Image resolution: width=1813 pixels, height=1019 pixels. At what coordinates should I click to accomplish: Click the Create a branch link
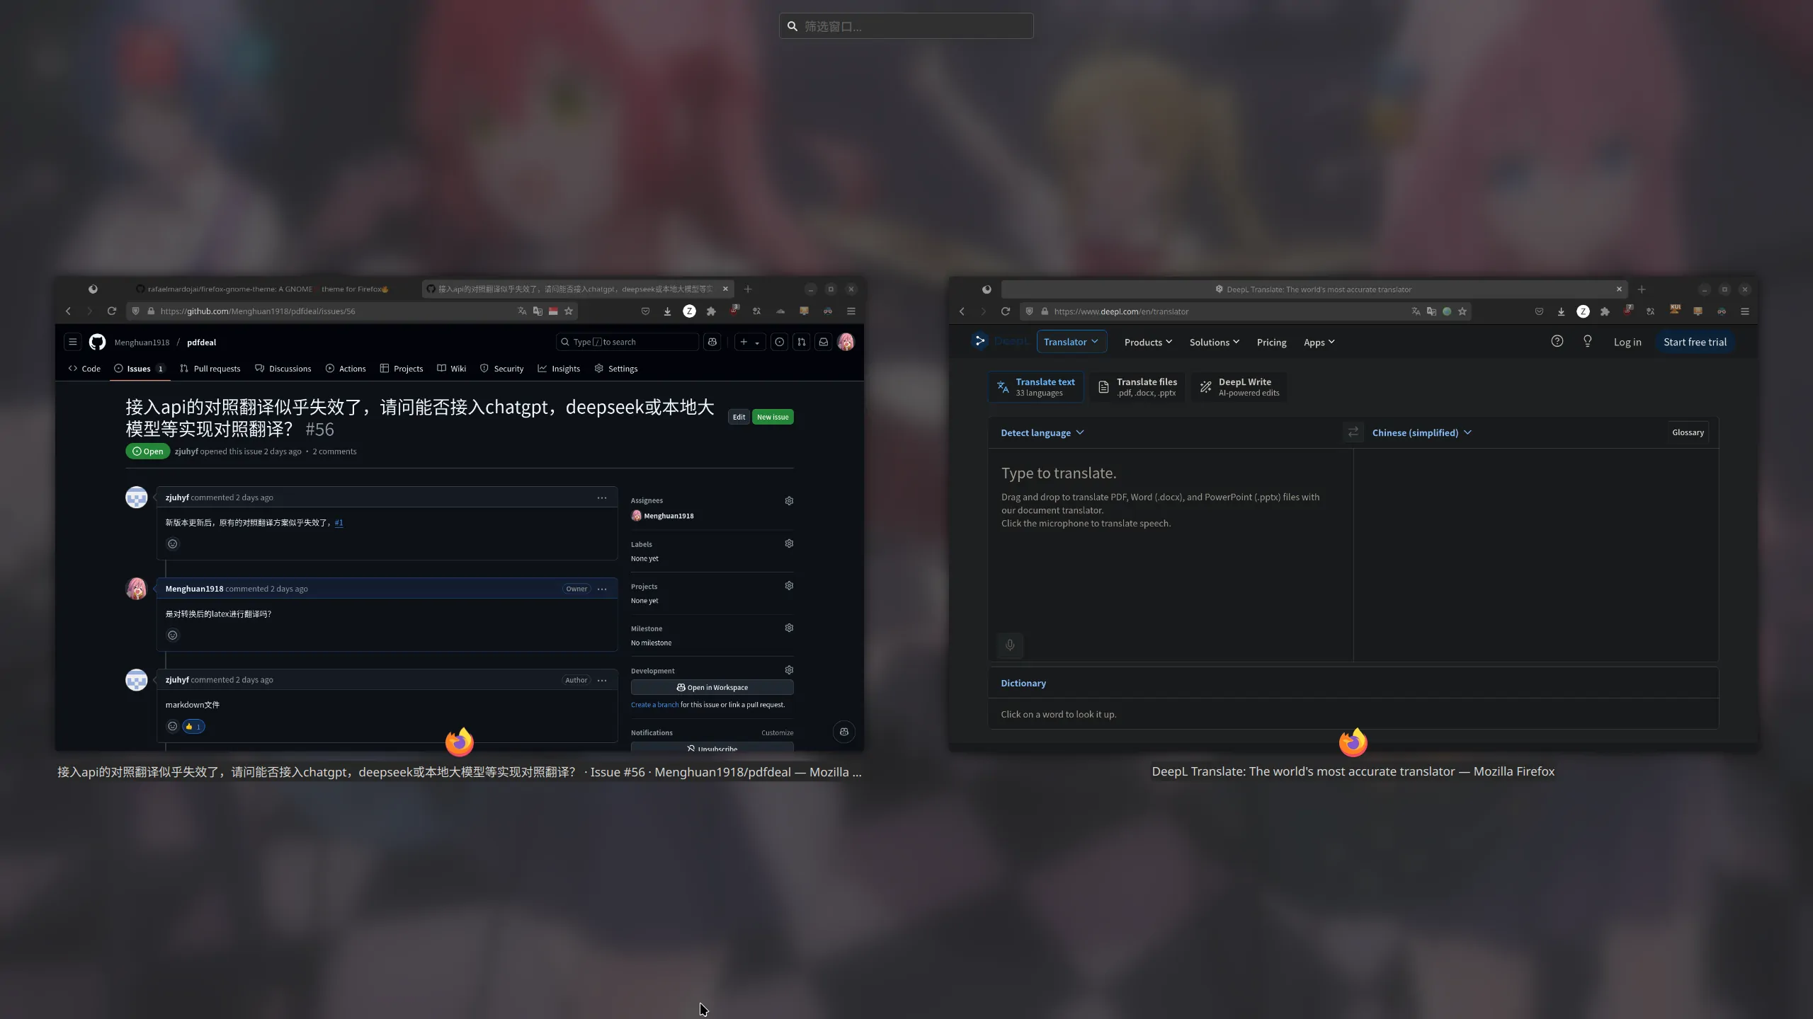[x=654, y=705]
